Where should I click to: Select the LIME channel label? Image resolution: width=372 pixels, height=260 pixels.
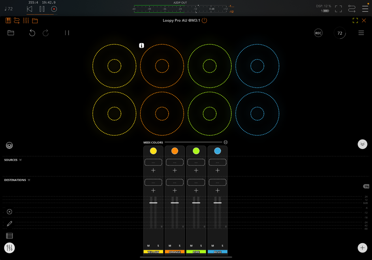pyautogui.click(x=196, y=252)
